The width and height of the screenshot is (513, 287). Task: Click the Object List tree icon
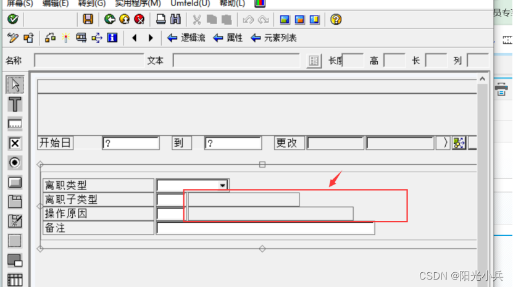pyautogui.click(x=97, y=38)
